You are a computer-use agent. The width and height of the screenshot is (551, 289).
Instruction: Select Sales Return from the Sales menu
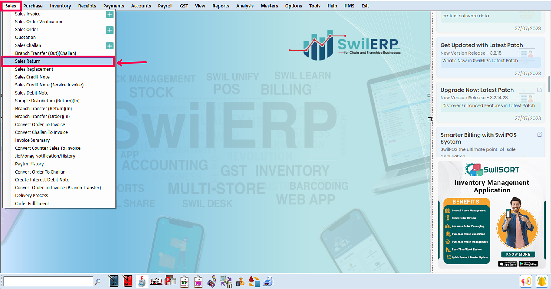(58, 61)
